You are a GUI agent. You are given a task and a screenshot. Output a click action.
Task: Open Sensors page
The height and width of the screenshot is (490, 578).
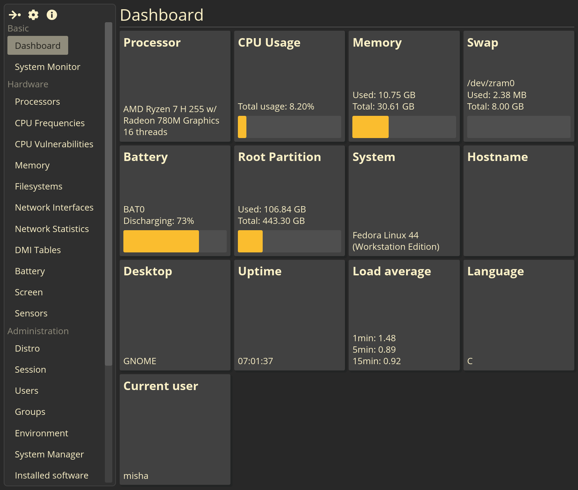click(x=31, y=313)
